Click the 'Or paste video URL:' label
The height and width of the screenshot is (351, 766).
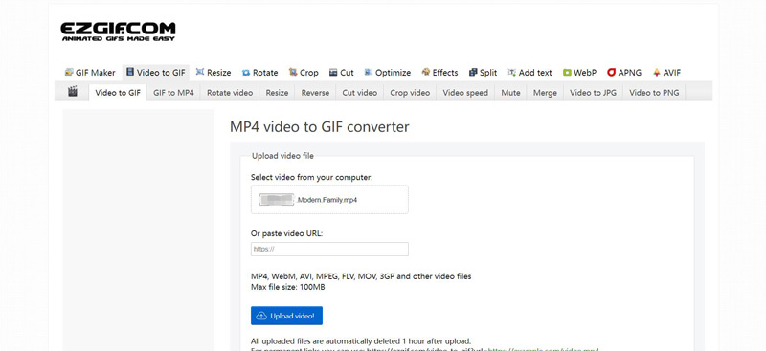pyautogui.click(x=286, y=233)
